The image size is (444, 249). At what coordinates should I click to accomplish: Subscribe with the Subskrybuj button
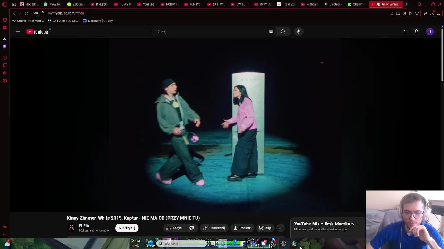(x=127, y=228)
